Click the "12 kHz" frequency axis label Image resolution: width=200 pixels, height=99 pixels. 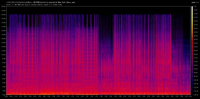pyautogui.click(x=3, y=47)
